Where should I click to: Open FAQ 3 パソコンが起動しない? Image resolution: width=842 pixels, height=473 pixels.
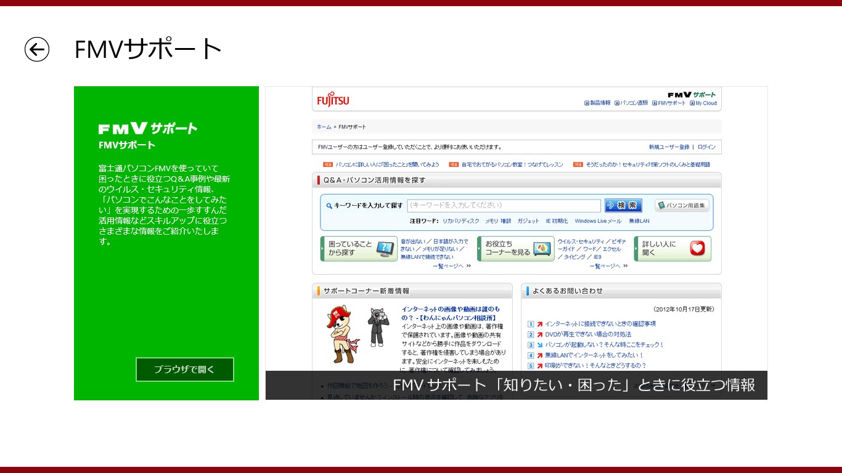point(604,345)
